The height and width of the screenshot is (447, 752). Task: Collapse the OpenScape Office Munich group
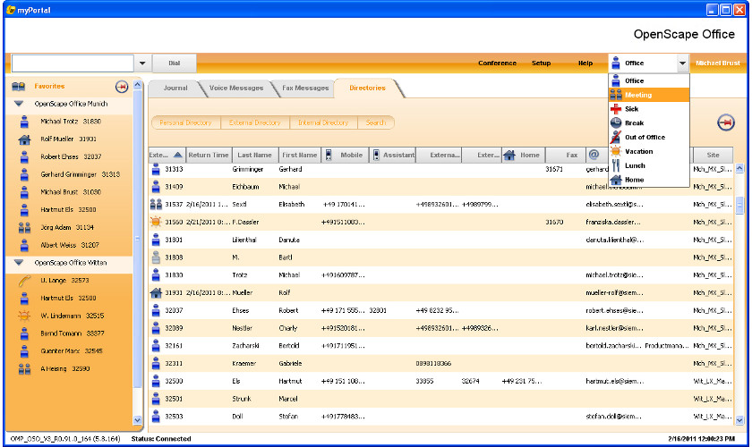19,104
